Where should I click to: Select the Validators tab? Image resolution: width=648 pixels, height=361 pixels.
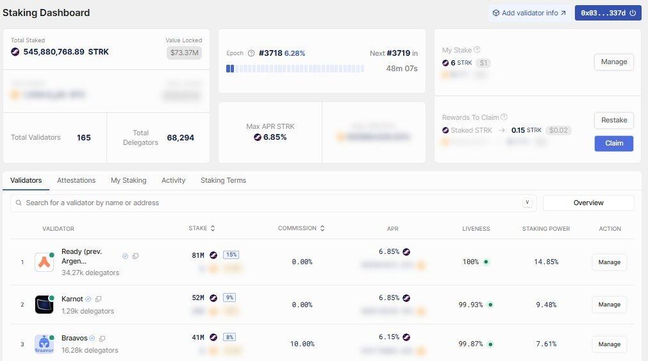[26, 180]
